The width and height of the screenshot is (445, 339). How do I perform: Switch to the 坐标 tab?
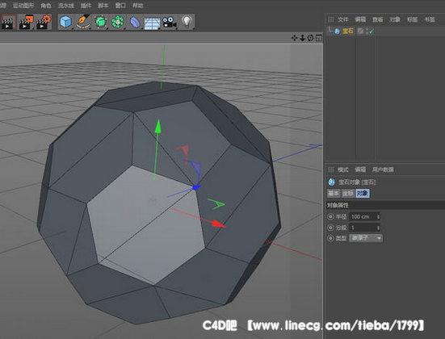click(x=348, y=194)
